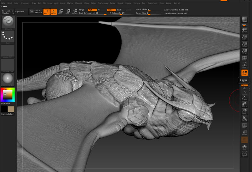Click the AAHalf icon

pos(244,51)
